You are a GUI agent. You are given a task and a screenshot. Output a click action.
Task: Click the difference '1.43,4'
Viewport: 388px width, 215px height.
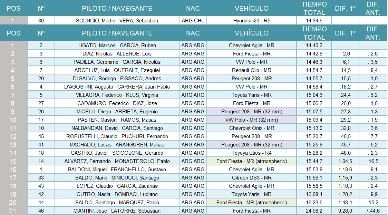345,203
